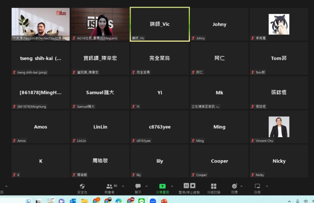
Task: Open the 回應 reactions smiley icon
Action: (234, 186)
